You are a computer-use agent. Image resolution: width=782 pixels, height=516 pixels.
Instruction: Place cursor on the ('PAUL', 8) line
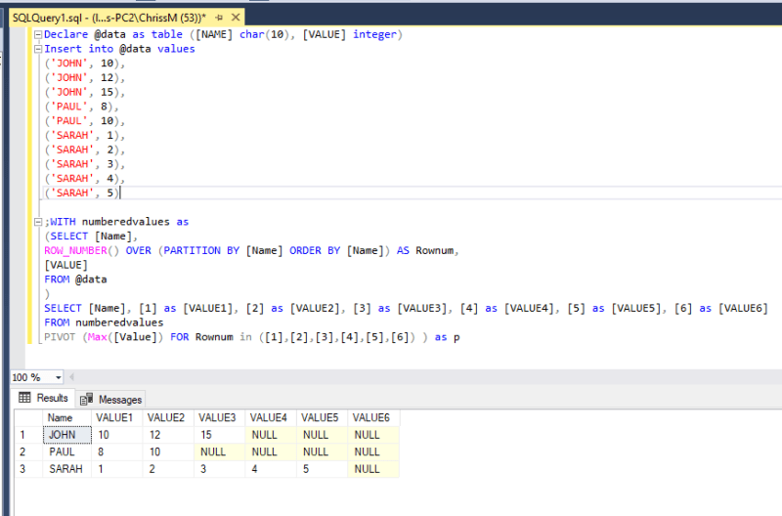click(82, 107)
